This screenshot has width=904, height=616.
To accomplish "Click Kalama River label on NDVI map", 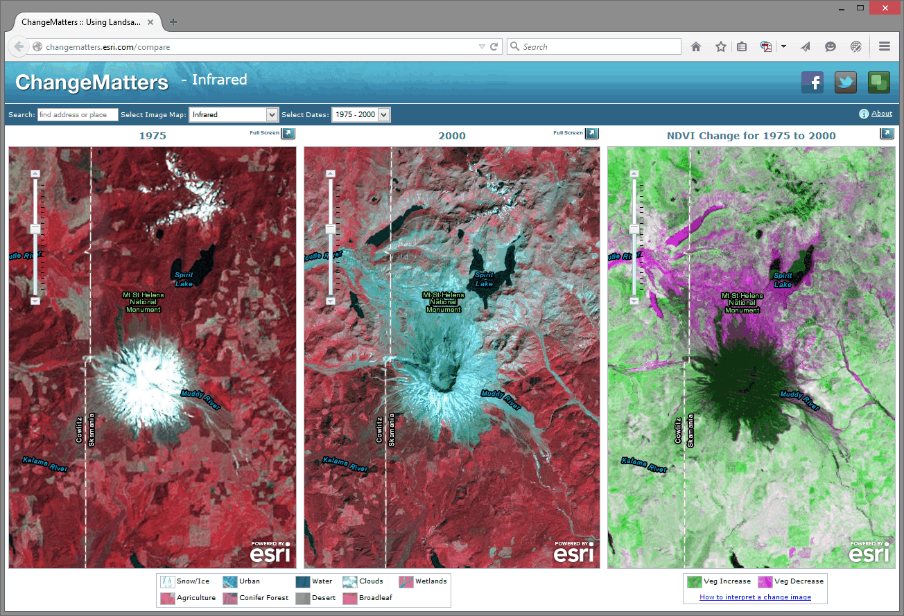I will [x=645, y=464].
